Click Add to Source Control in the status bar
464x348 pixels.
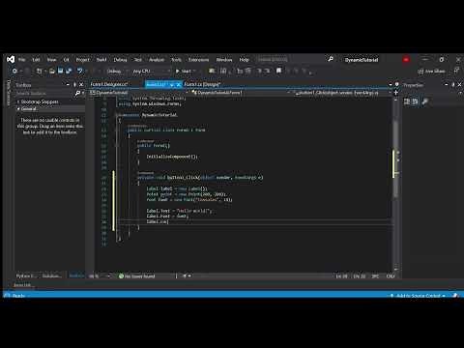click(x=419, y=296)
